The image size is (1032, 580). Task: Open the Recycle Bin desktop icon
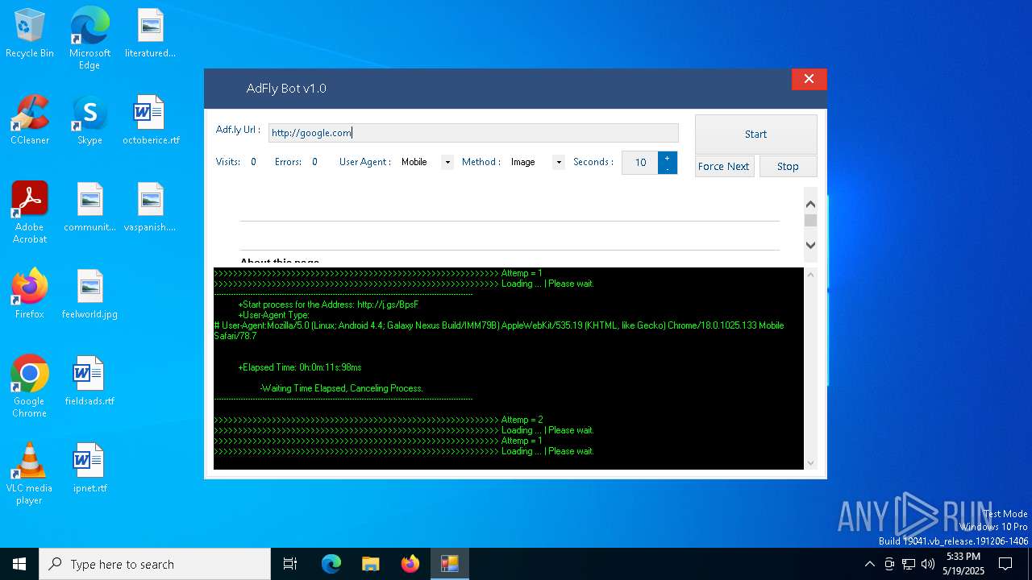30,33
